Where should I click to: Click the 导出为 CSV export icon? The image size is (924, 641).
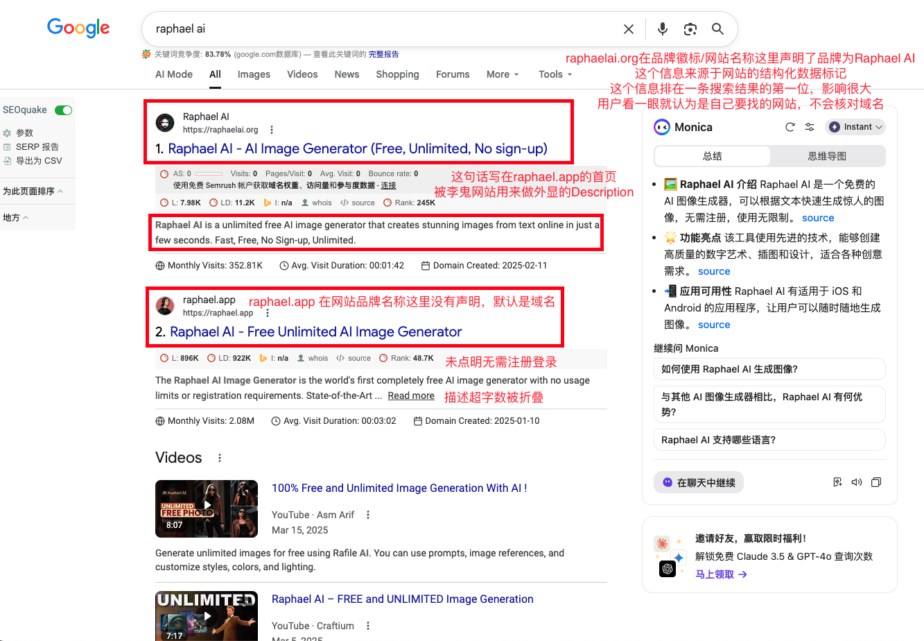(x=8, y=161)
